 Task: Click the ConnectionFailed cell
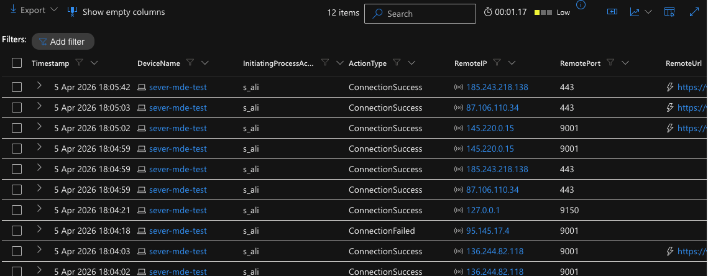pyautogui.click(x=382, y=231)
